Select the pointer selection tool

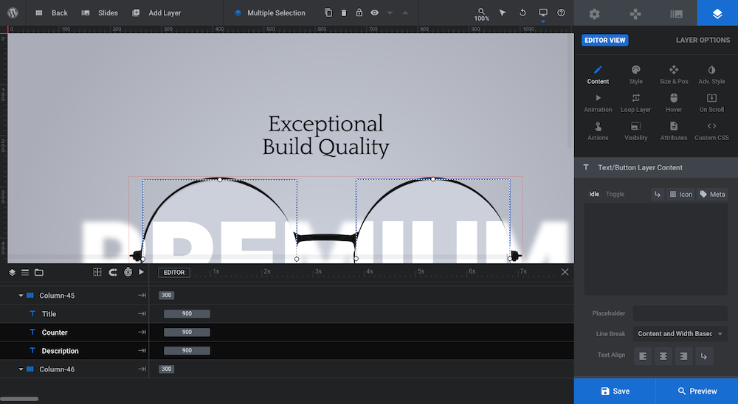click(x=502, y=13)
